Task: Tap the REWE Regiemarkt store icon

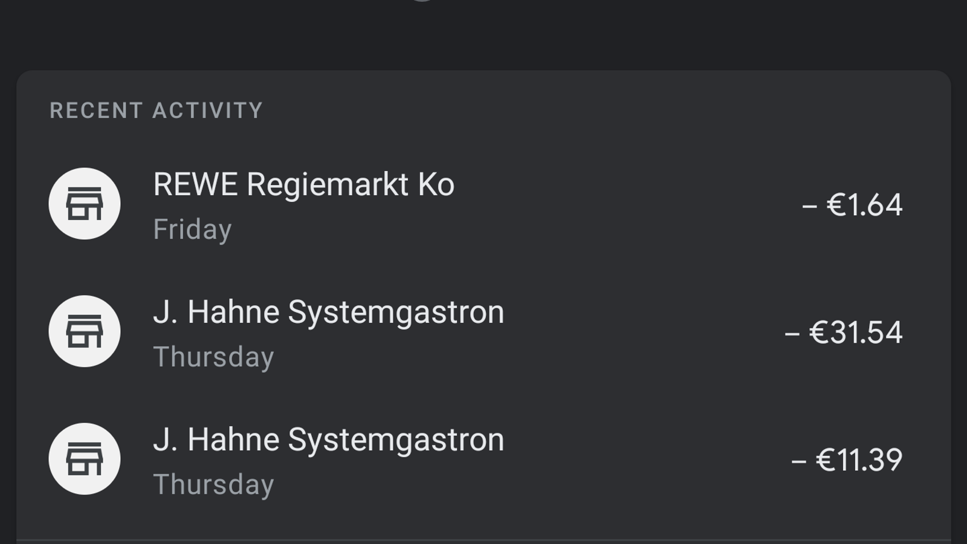Action: click(x=85, y=204)
